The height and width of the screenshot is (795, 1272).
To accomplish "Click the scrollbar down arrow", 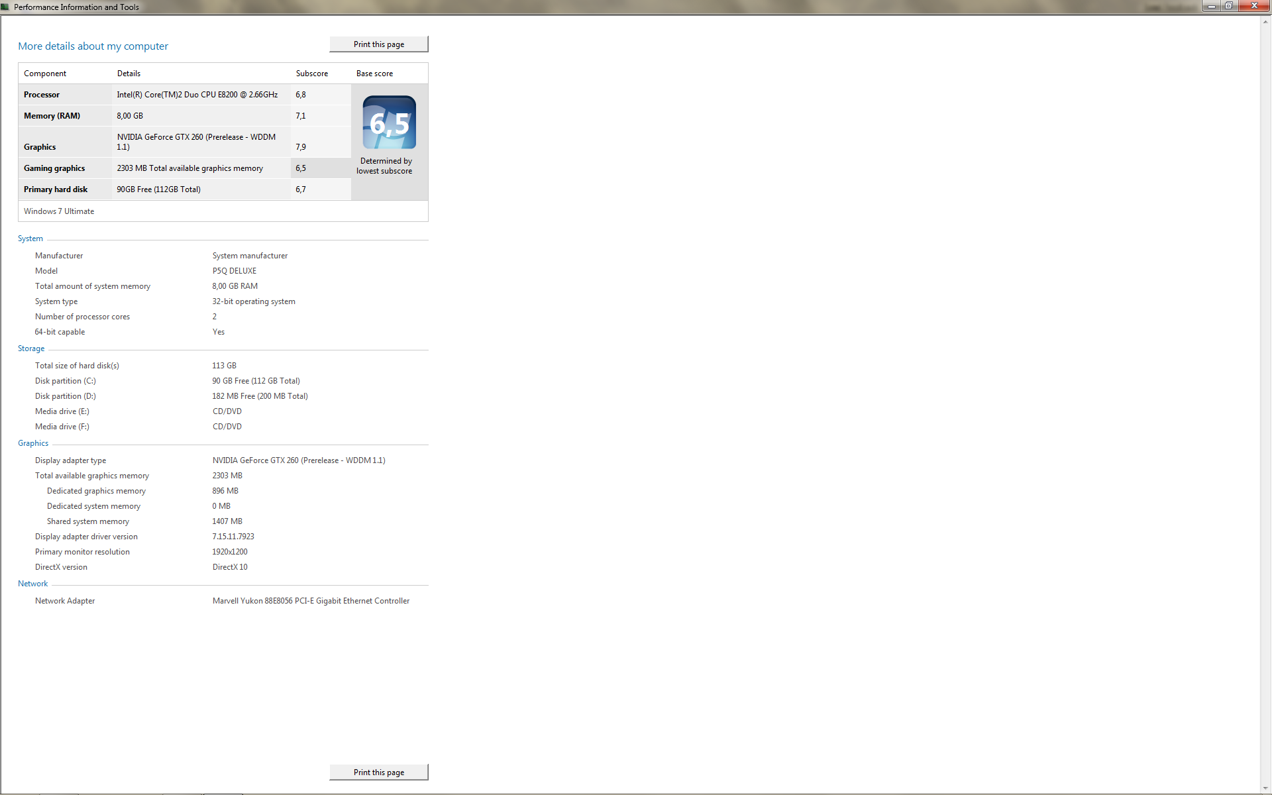I will (1265, 788).
